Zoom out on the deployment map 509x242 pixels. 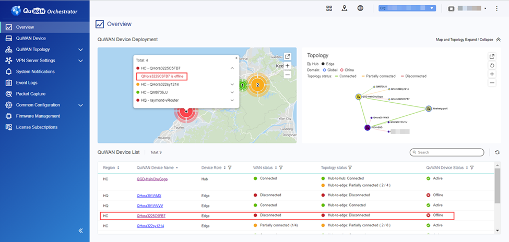pyautogui.click(x=287, y=75)
